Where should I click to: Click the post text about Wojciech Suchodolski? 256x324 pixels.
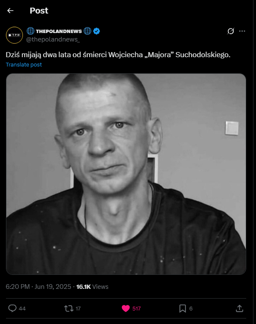118,55
